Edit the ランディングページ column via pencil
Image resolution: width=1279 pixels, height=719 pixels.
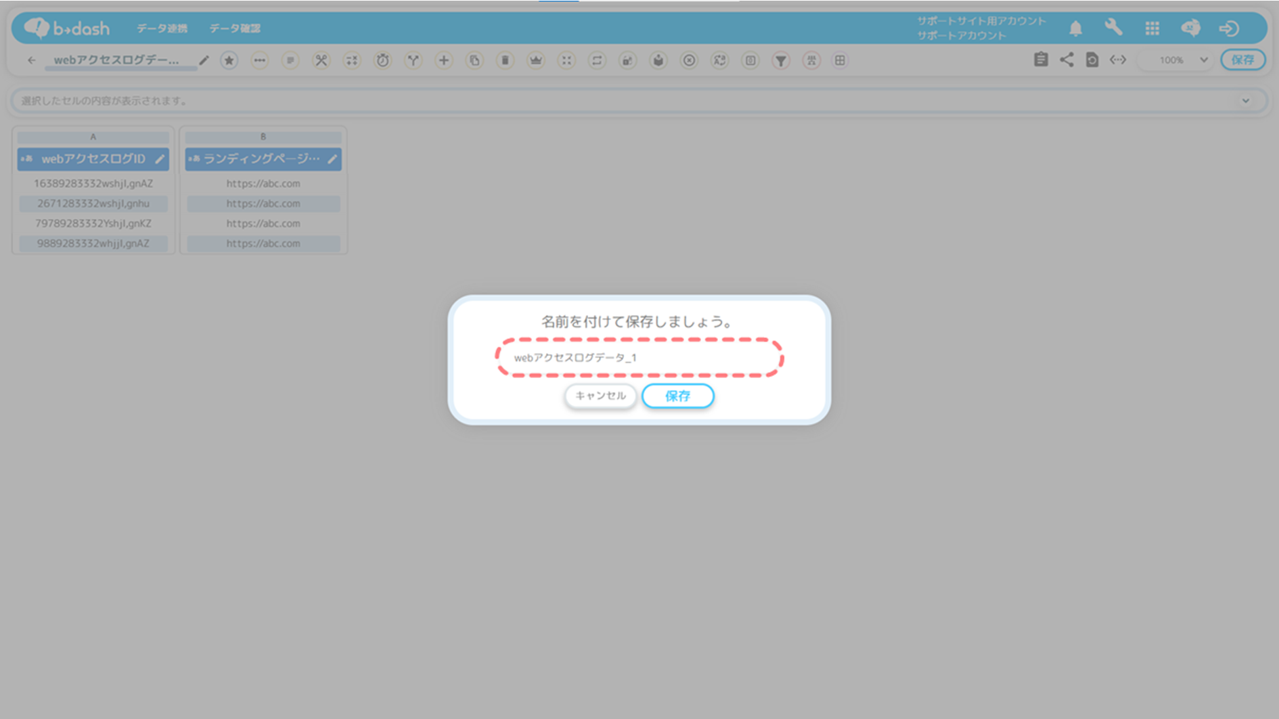pyautogui.click(x=332, y=159)
